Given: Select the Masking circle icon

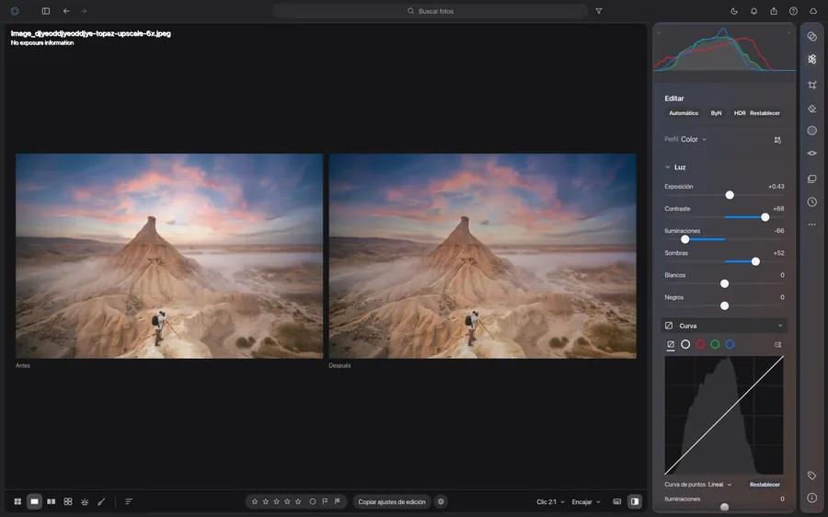Looking at the screenshot, I should [x=812, y=131].
